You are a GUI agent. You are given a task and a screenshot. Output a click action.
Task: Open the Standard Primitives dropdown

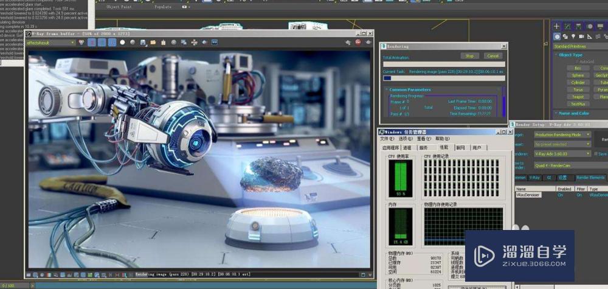(581, 46)
